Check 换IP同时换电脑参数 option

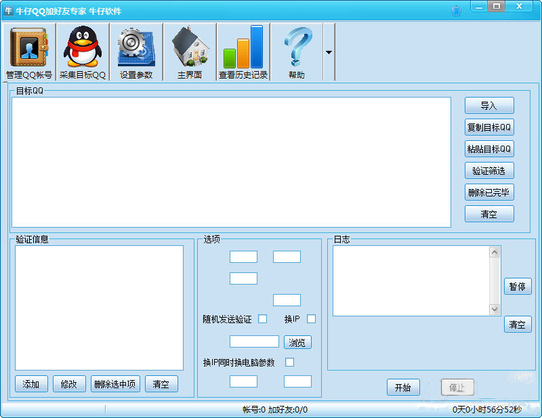pyautogui.click(x=289, y=362)
